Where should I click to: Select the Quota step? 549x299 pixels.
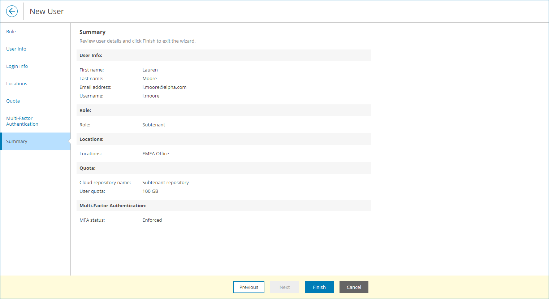tap(13, 101)
